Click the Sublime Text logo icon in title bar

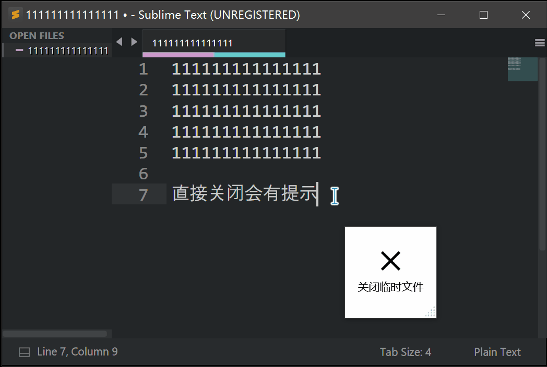[x=15, y=15]
